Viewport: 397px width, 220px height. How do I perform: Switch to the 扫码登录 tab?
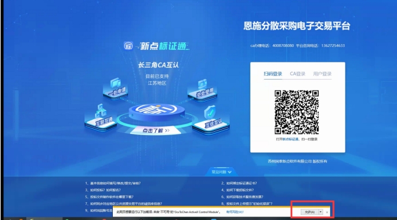[x=273, y=74]
